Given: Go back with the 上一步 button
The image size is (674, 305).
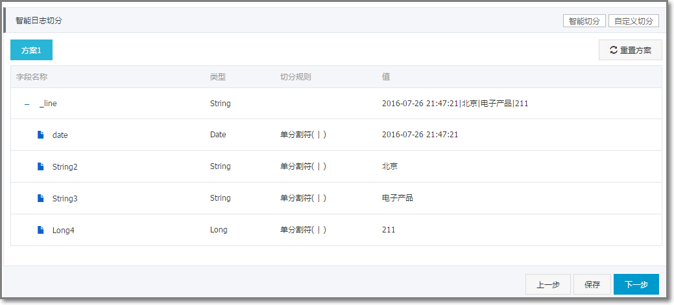Looking at the screenshot, I should (x=548, y=284).
